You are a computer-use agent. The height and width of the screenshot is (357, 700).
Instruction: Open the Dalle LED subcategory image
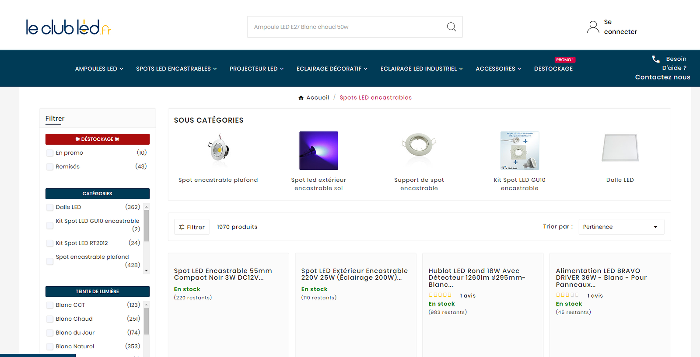click(x=620, y=151)
